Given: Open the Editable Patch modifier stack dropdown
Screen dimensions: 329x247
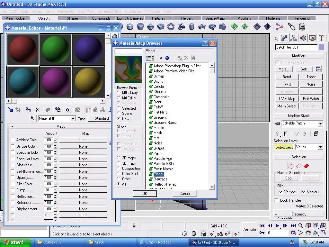Looking at the screenshot, I should (x=320, y=123).
